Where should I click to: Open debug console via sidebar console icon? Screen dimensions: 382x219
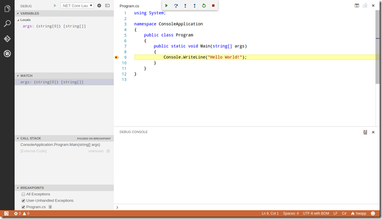(x=107, y=5)
